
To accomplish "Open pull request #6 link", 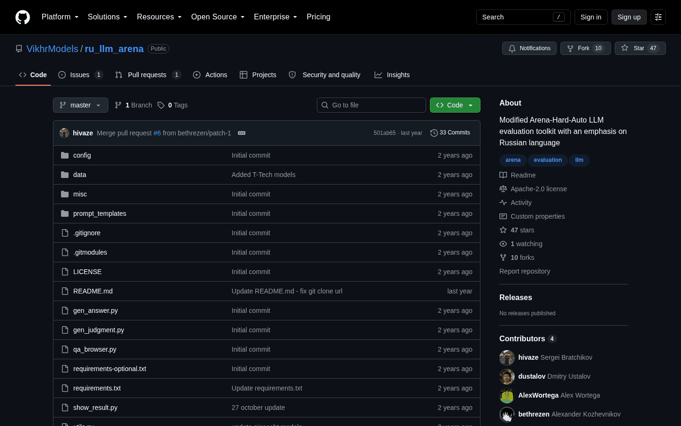I will (x=157, y=133).
